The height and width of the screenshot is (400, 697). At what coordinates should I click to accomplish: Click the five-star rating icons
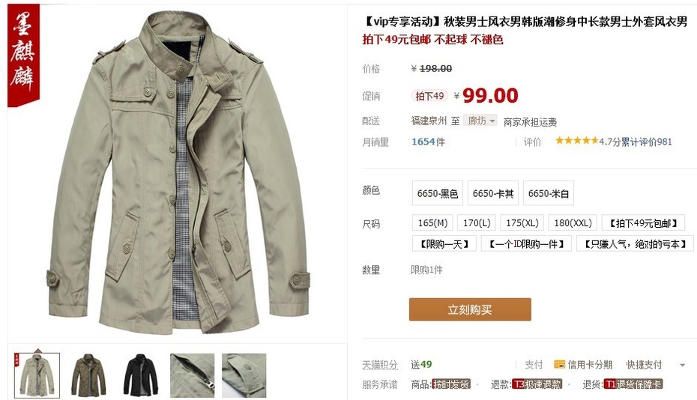(x=577, y=141)
